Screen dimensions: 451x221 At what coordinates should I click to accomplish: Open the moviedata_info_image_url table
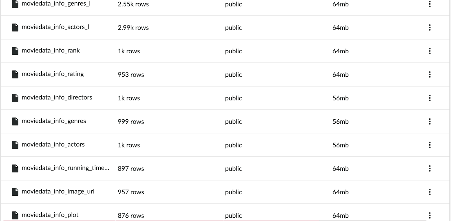point(58,192)
